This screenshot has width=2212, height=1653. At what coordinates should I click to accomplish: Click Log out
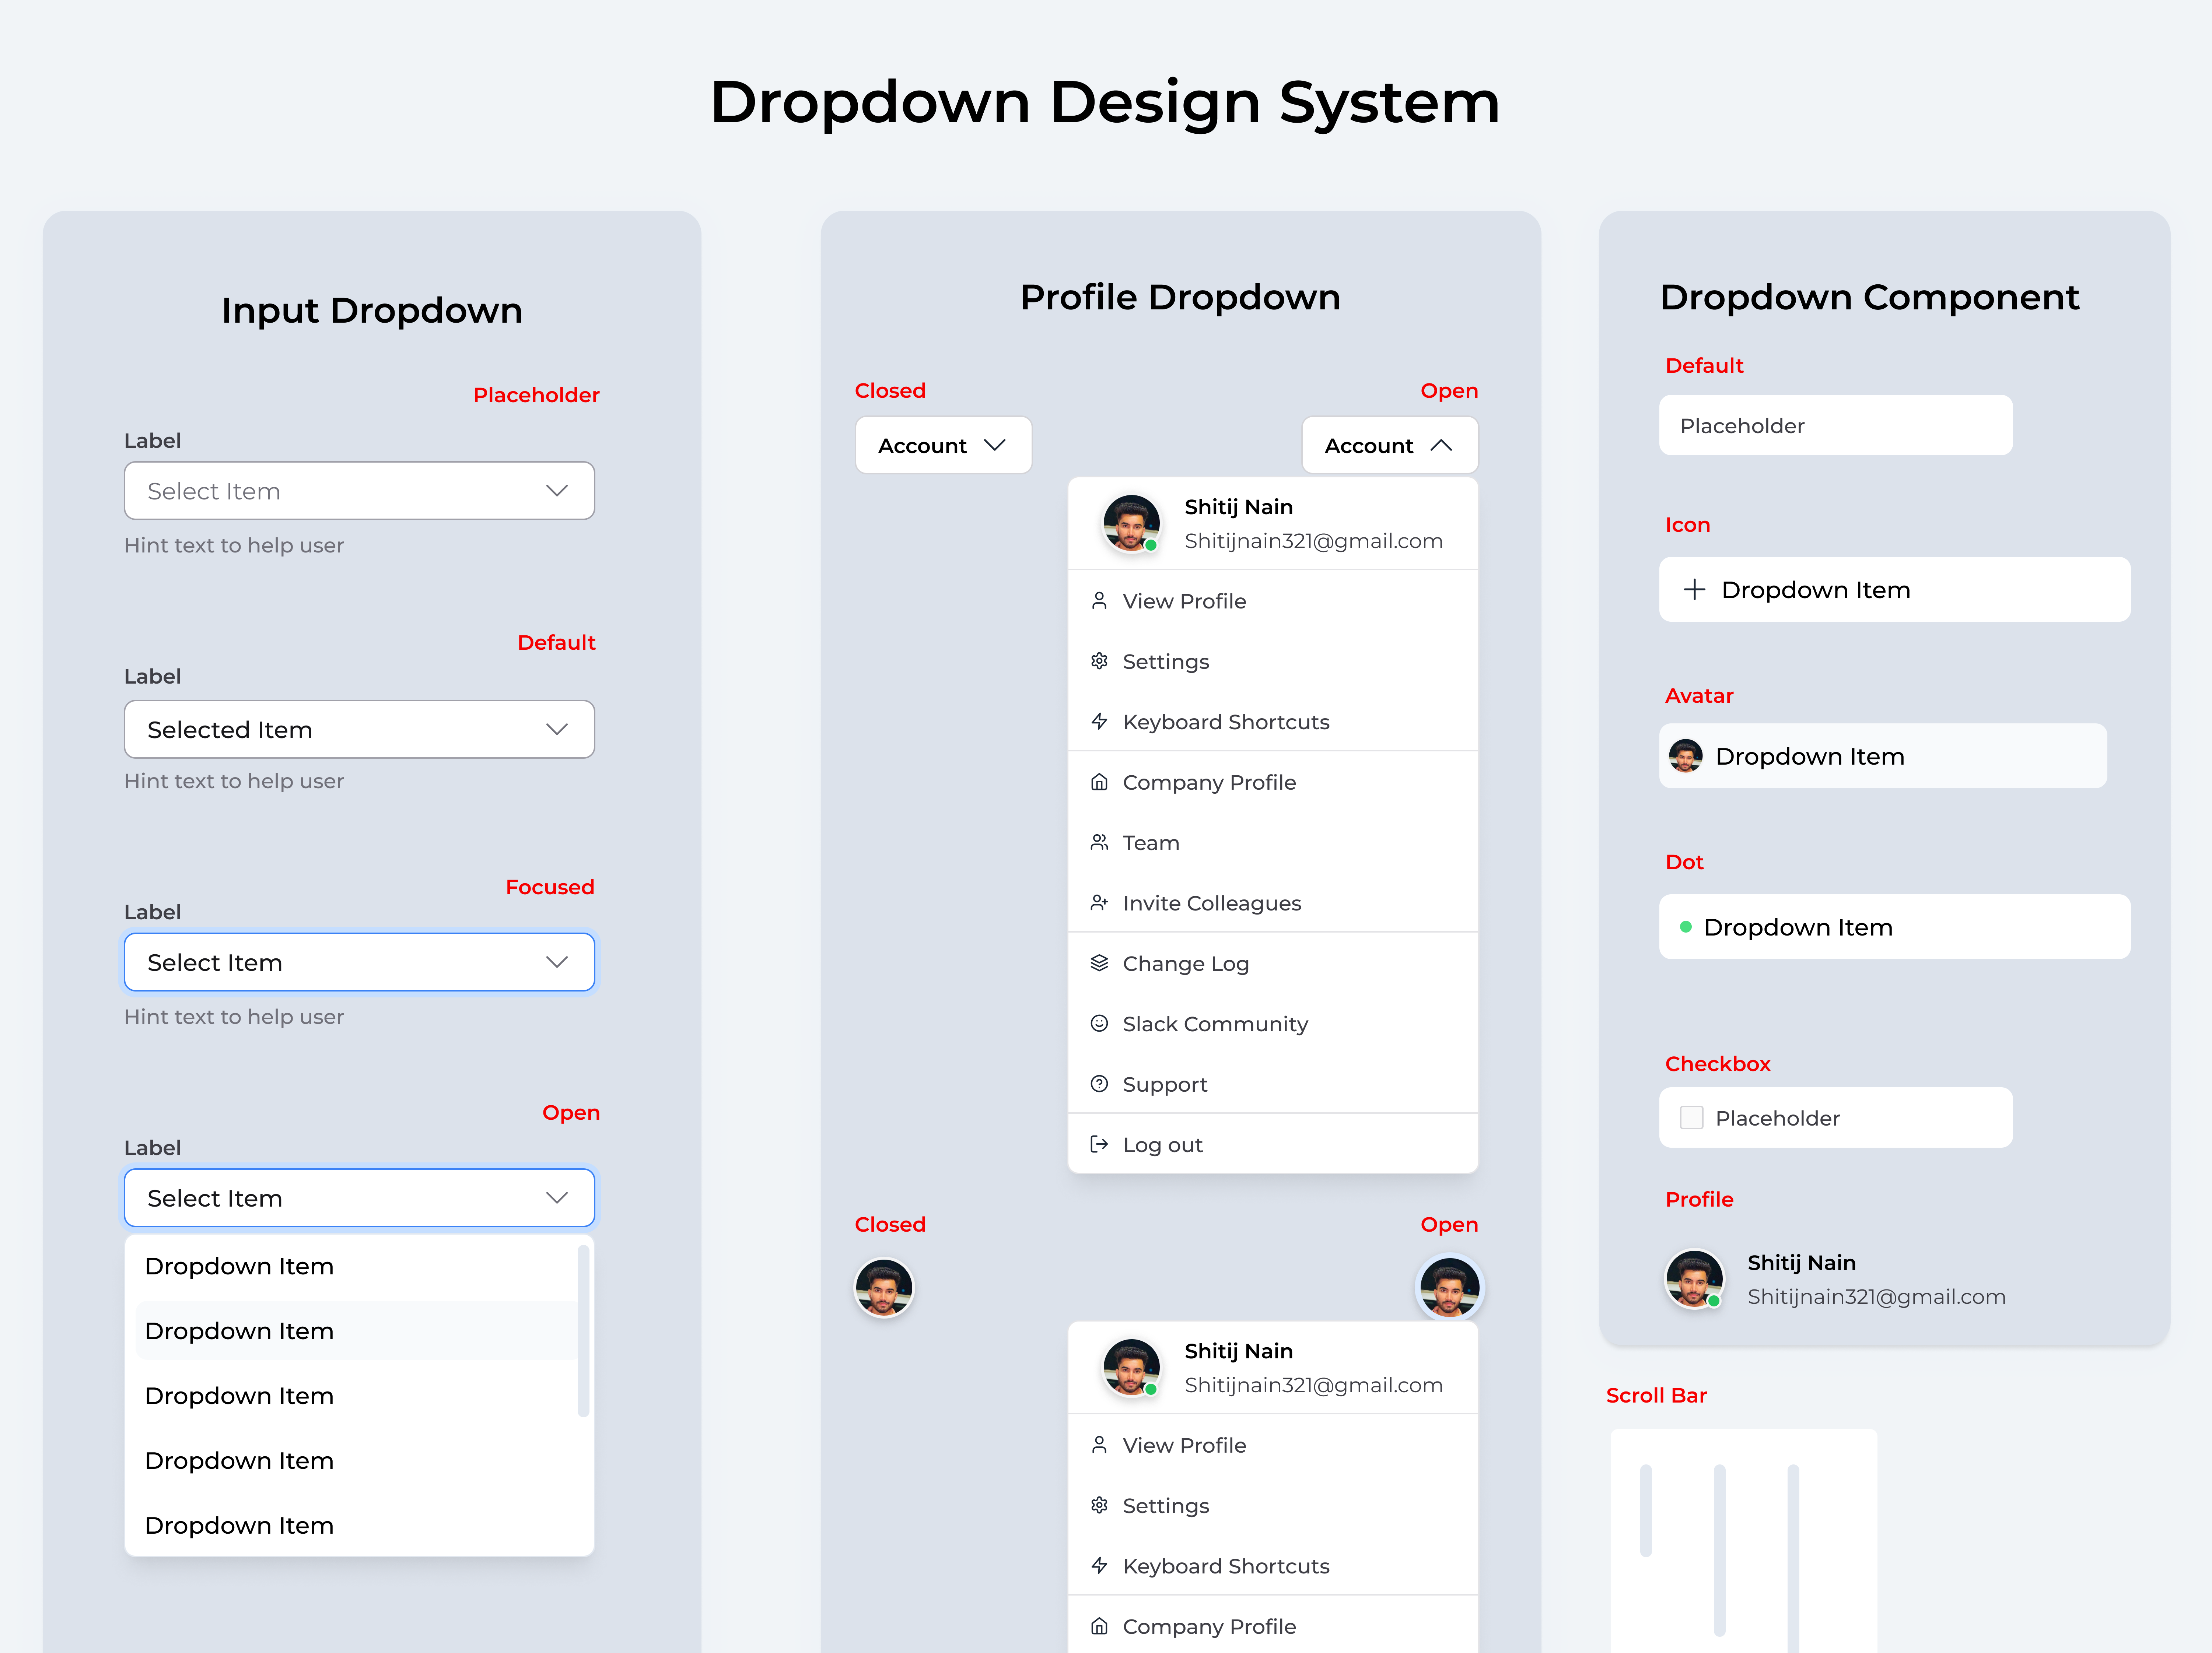[1273, 1144]
